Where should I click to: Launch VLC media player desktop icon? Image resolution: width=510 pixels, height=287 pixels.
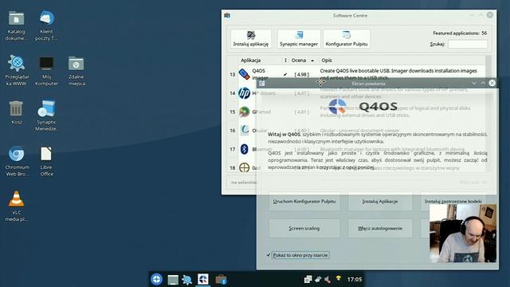pyautogui.click(x=16, y=206)
